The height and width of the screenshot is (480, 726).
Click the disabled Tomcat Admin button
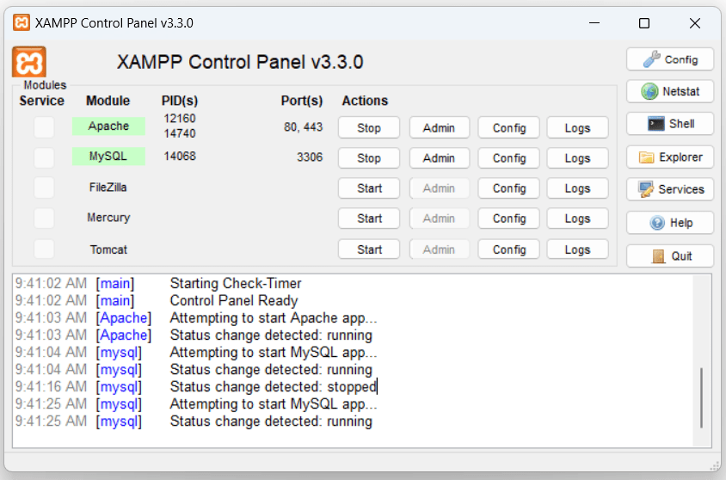[x=440, y=249]
